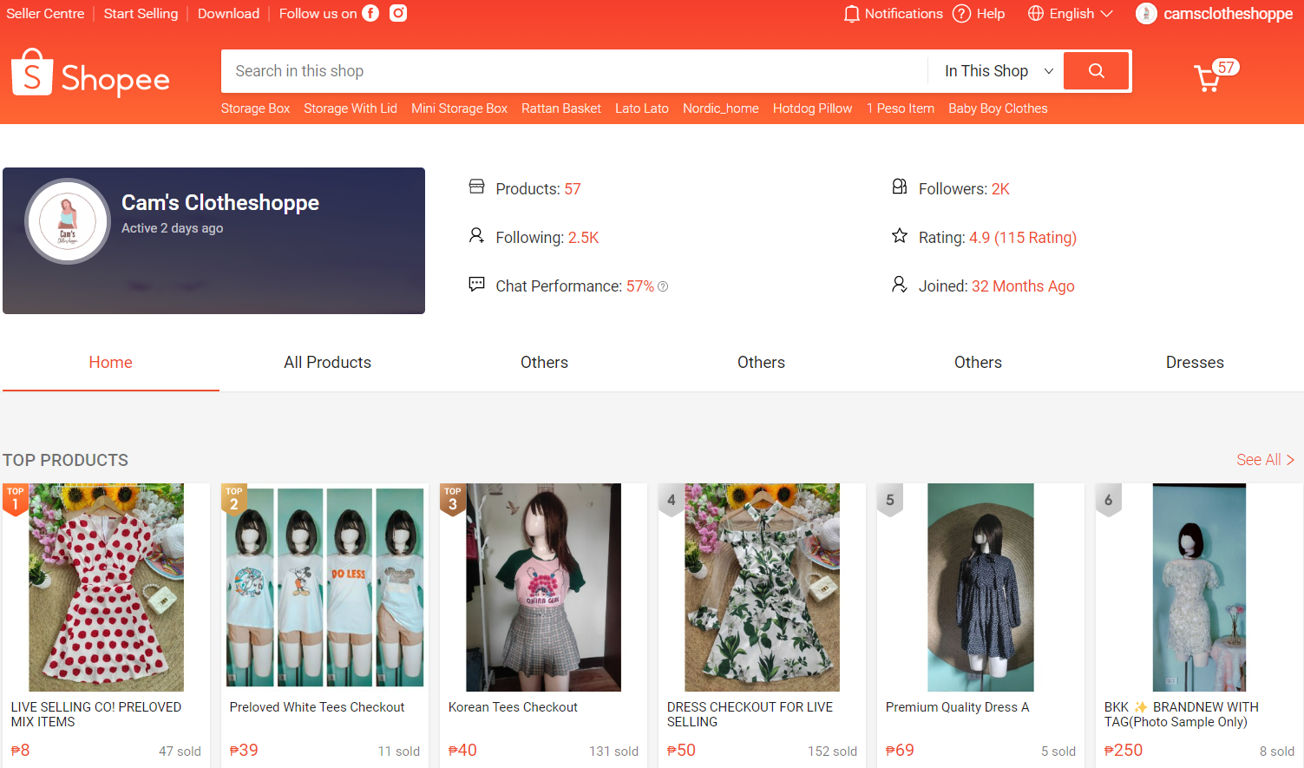Click the Premium Quality Dress A title
Viewport: 1304px width, 768px height.
[x=958, y=707]
